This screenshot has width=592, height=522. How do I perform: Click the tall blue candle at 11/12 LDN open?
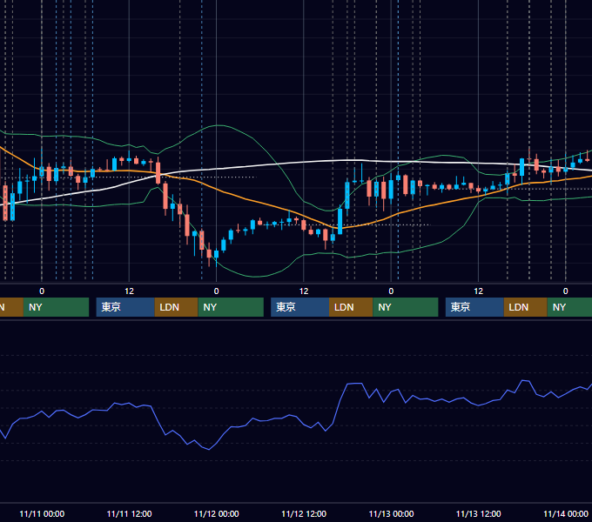pyautogui.click(x=340, y=221)
